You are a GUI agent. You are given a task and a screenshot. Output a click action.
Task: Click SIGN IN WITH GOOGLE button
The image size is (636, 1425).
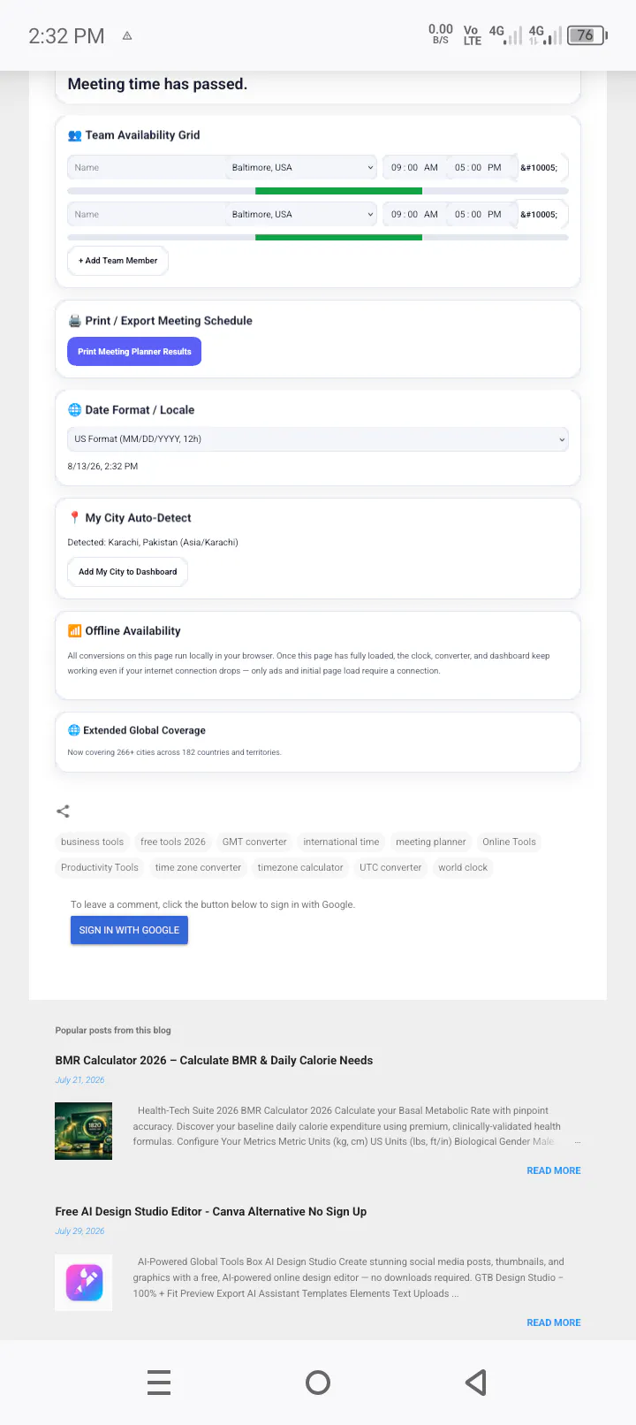129,930
